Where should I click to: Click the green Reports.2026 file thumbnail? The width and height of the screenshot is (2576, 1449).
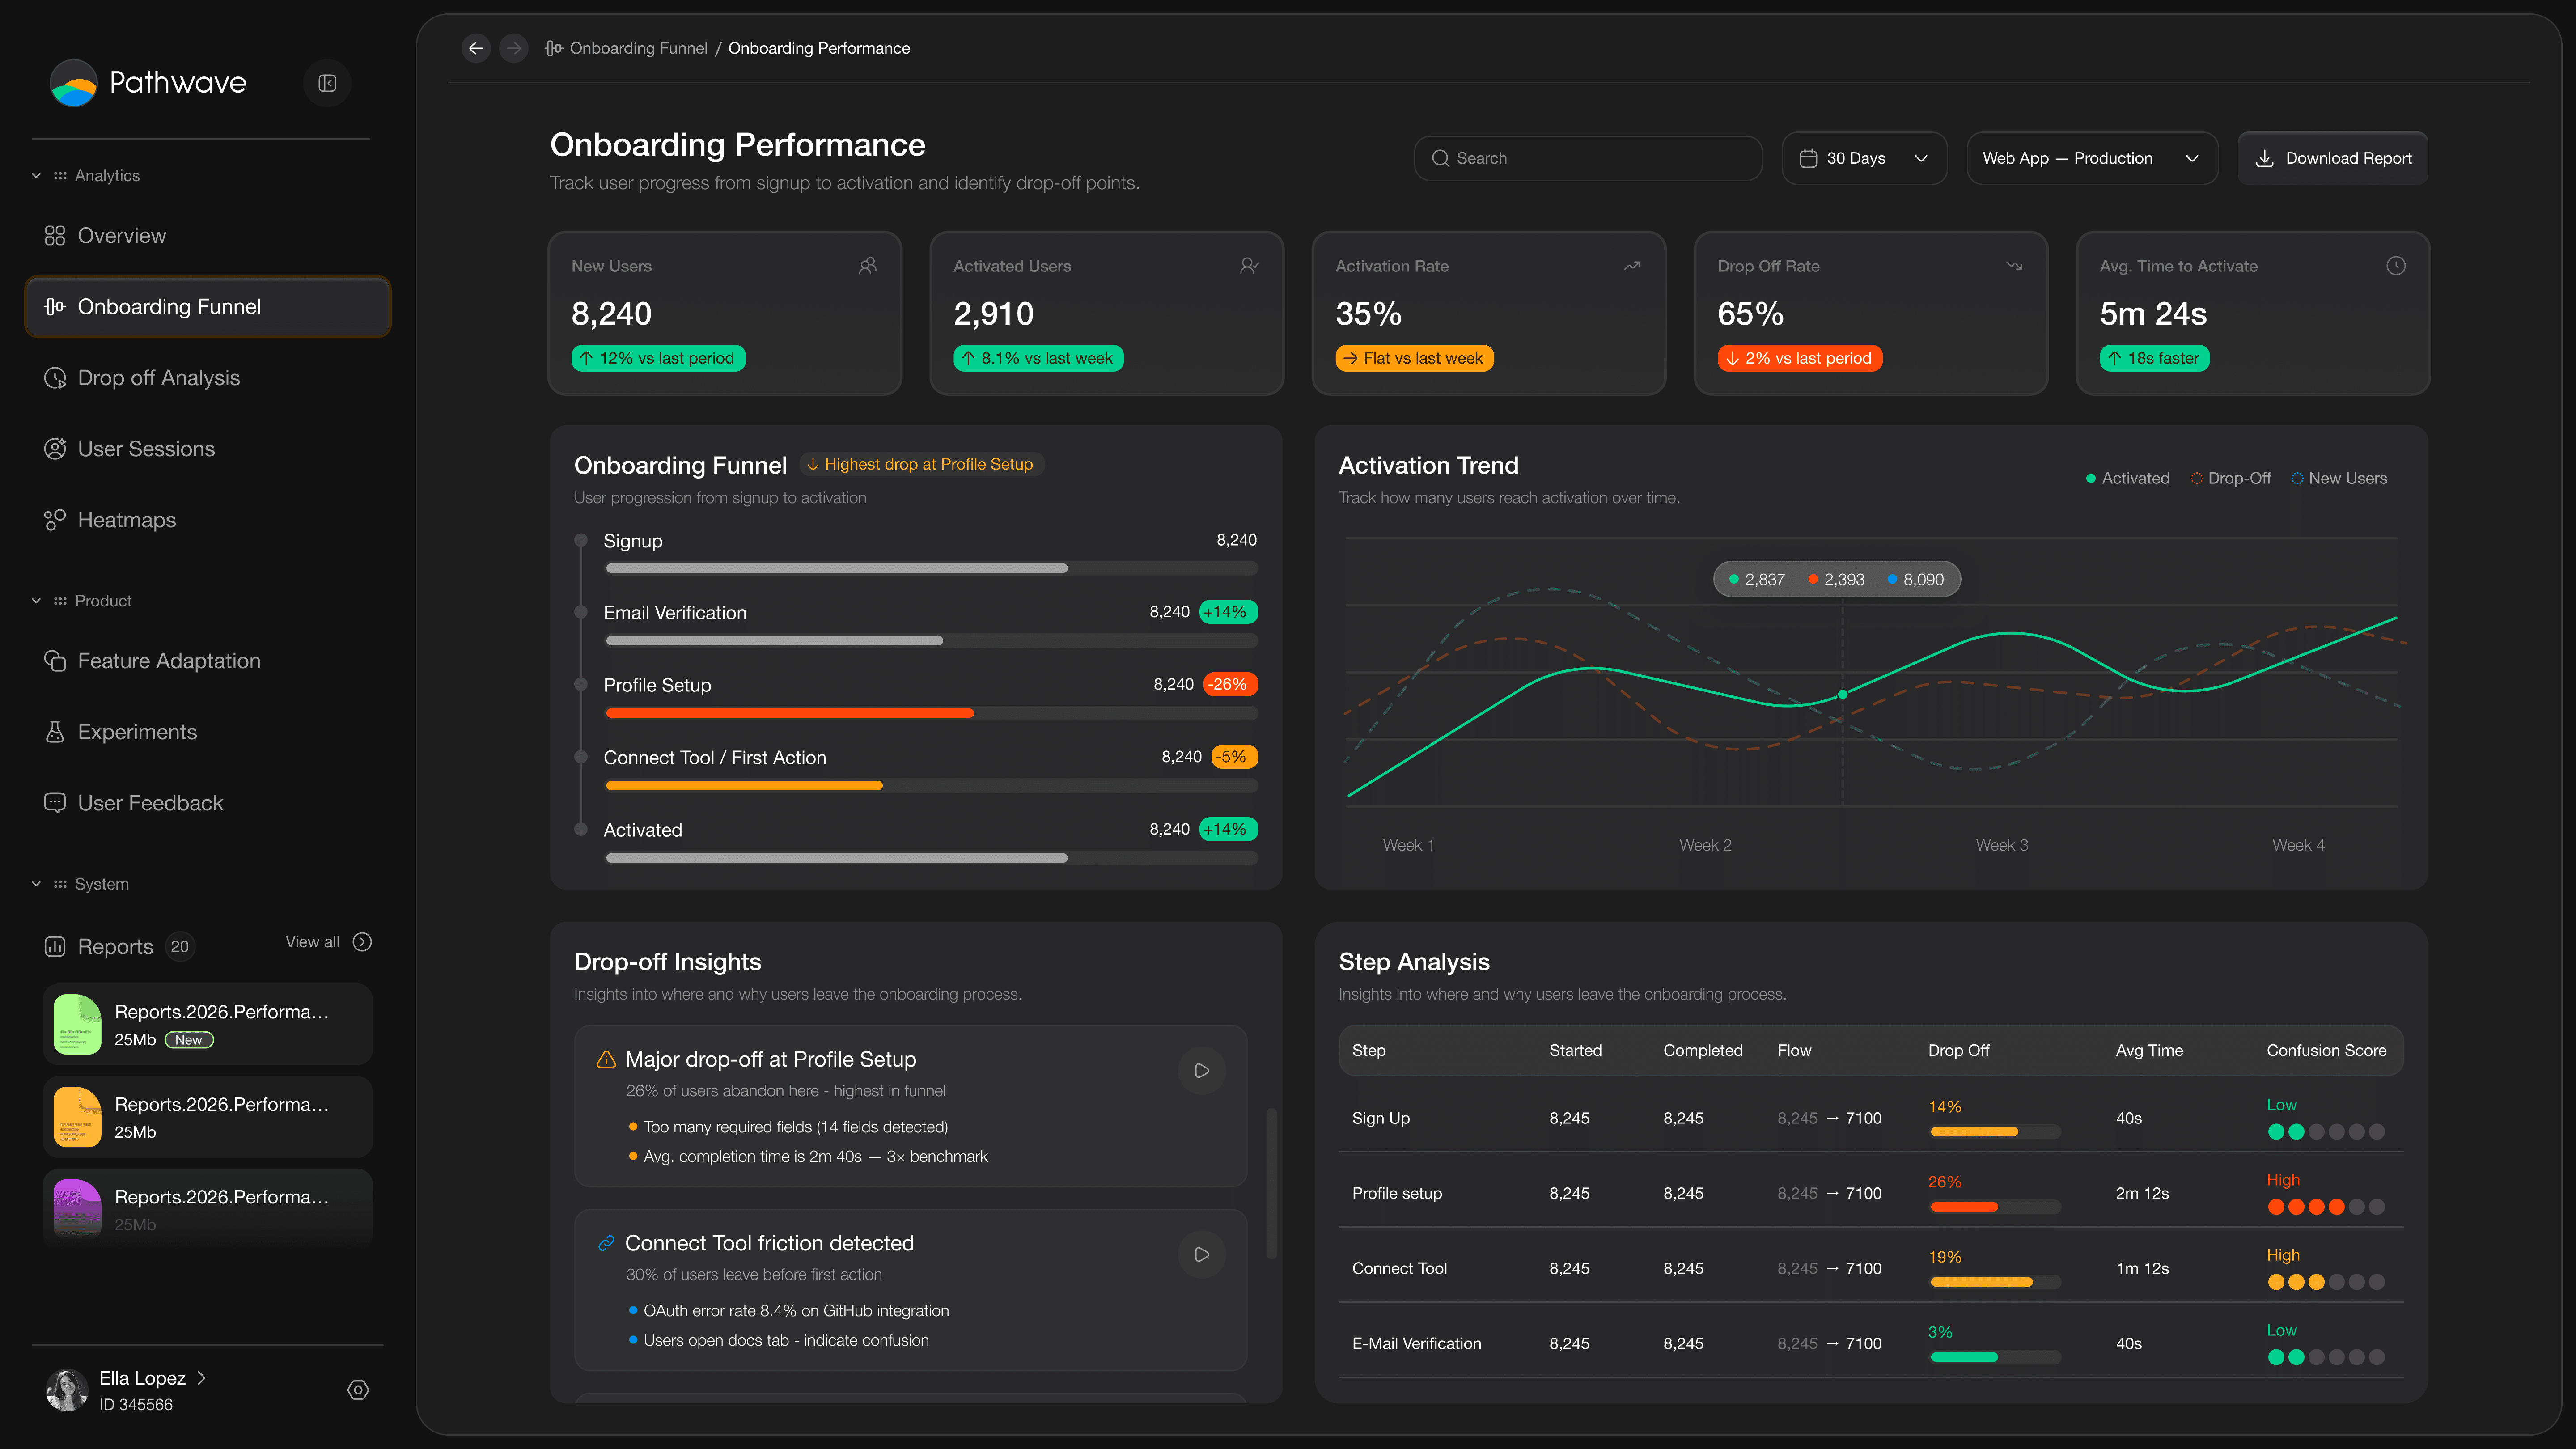78,1024
